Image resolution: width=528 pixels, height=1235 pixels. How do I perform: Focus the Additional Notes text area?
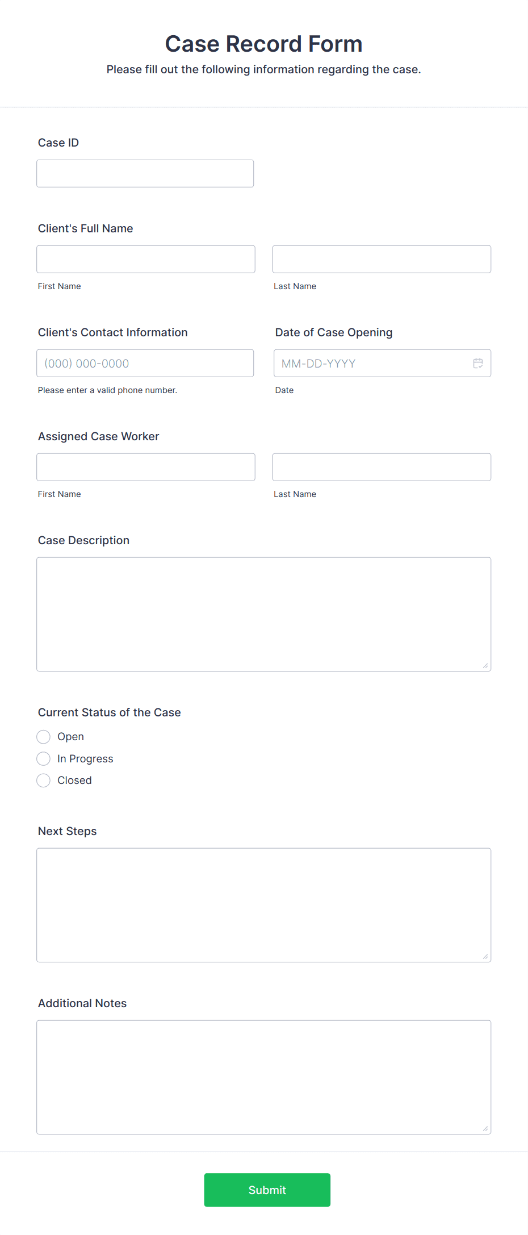coord(264,1077)
